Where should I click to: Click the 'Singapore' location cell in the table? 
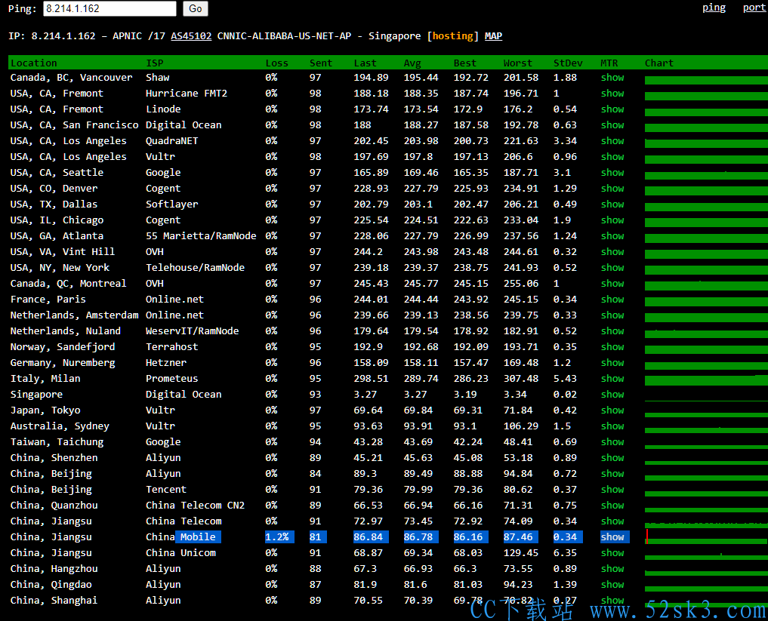click(37, 395)
